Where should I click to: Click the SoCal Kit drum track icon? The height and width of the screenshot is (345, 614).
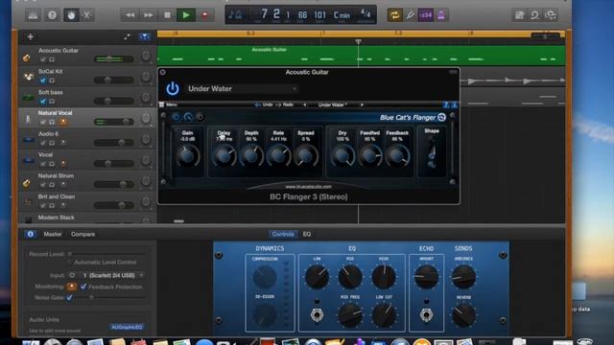[x=28, y=77]
